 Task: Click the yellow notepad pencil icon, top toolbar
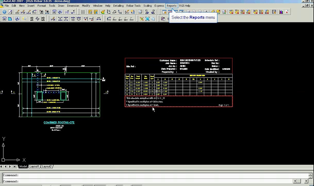tap(90, 12)
